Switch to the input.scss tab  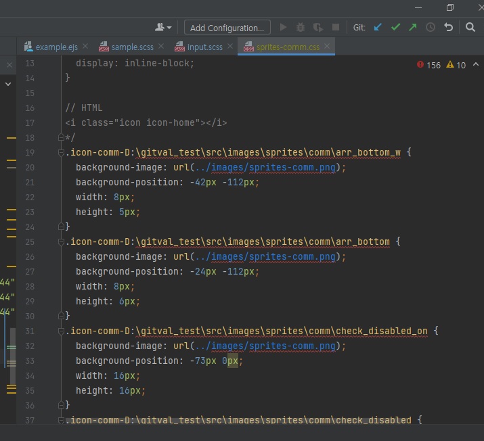coord(206,47)
